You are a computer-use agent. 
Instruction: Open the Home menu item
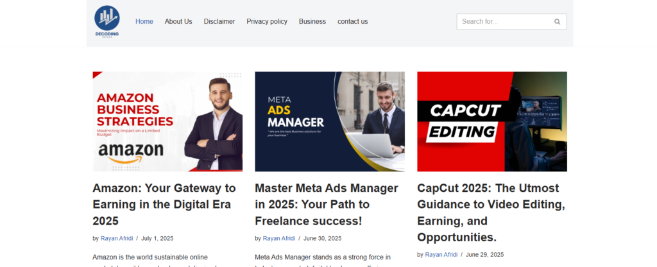click(144, 22)
